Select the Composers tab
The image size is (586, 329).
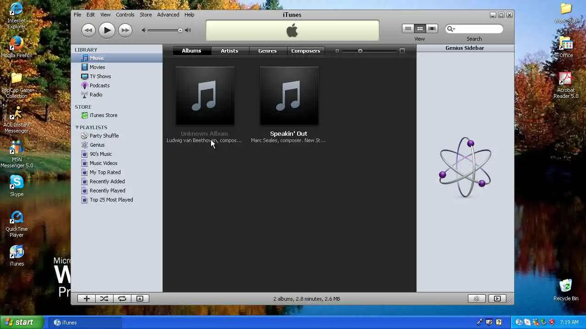[305, 51]
